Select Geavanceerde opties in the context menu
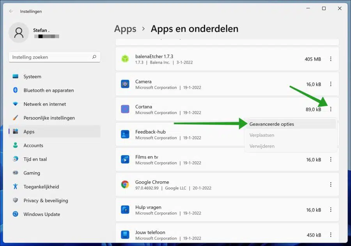The height and width of the screenshot is (246, 351). click(291, 124)
